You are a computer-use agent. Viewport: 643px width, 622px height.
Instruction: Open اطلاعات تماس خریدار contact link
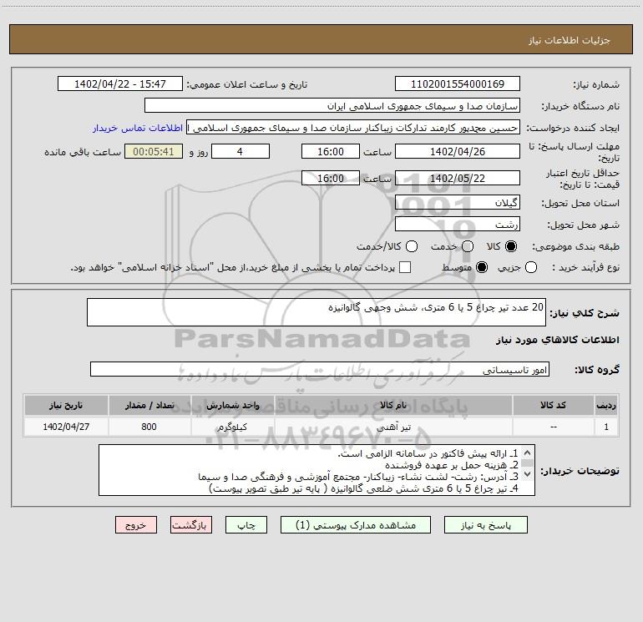coord(138,128)
